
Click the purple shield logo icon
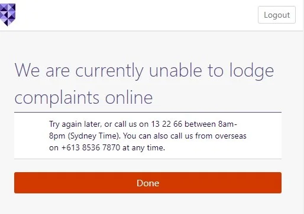tap(8, 15)
